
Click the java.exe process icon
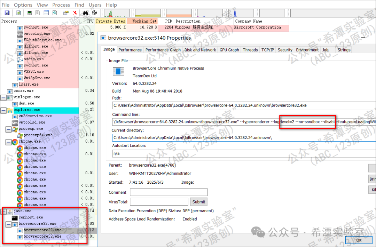(x=10, y=211)
